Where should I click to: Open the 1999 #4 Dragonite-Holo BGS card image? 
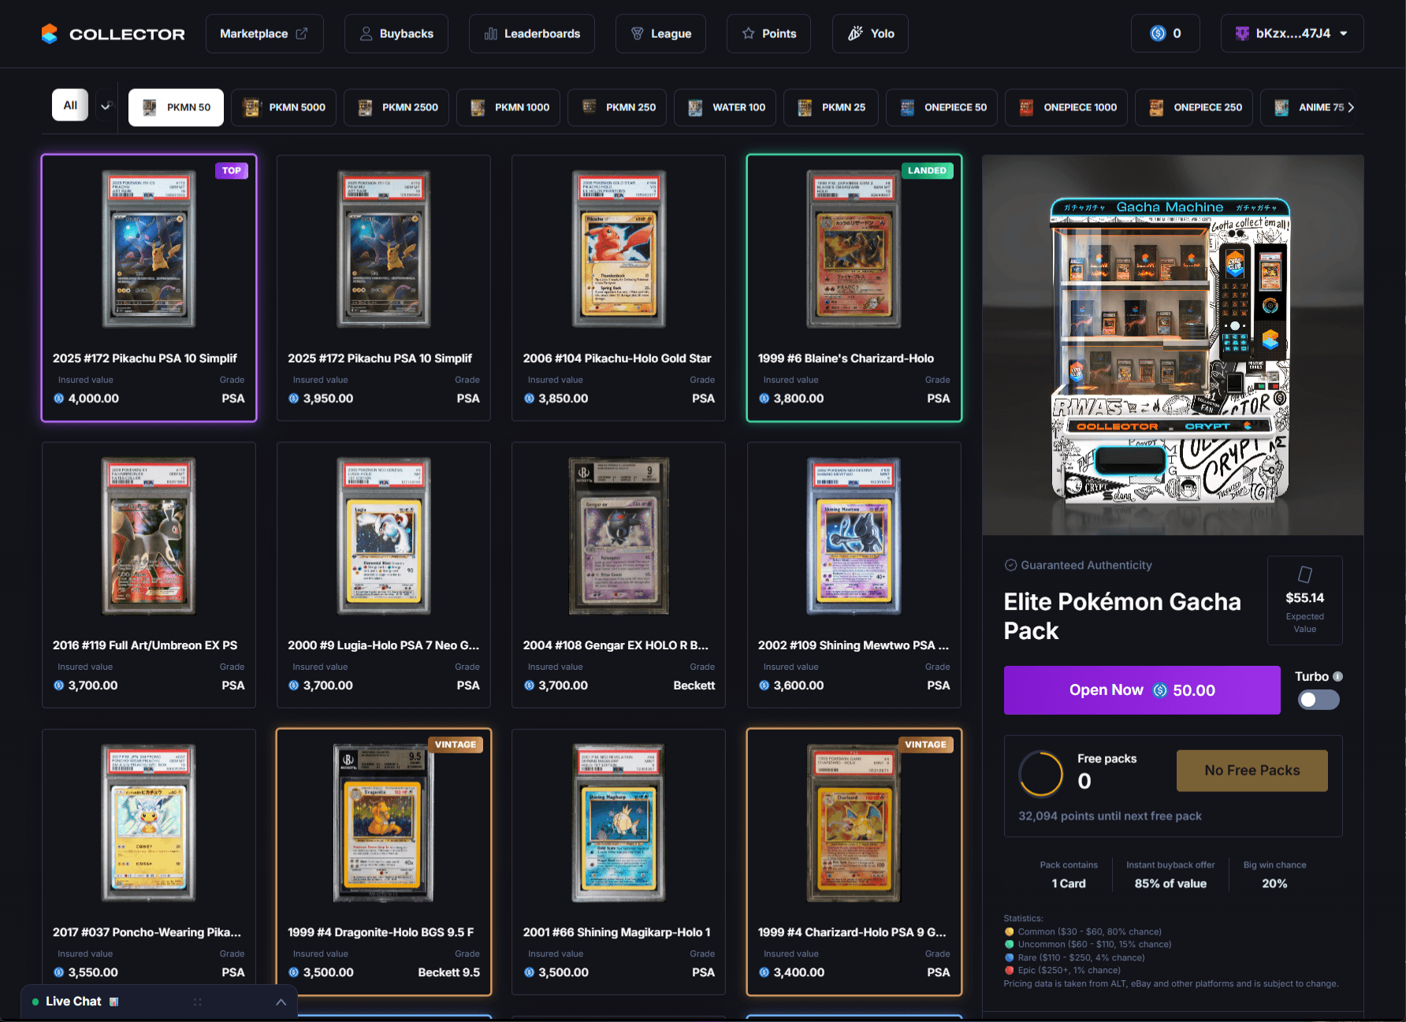[x=384, y=823]
